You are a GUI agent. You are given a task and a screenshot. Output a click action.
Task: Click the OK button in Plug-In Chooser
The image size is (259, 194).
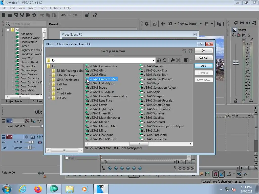coord(204,51)
